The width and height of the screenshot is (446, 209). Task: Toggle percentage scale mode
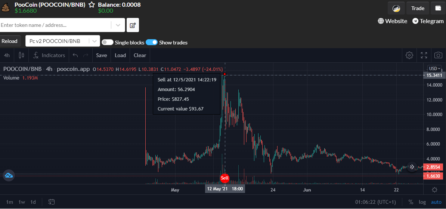coord(411,202)
